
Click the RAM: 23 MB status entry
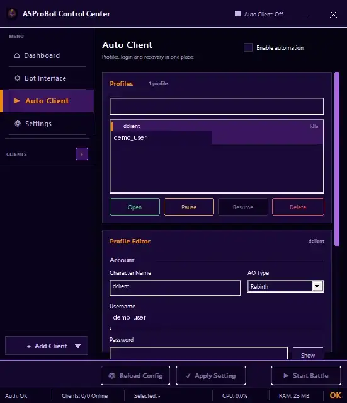[294, 396]
